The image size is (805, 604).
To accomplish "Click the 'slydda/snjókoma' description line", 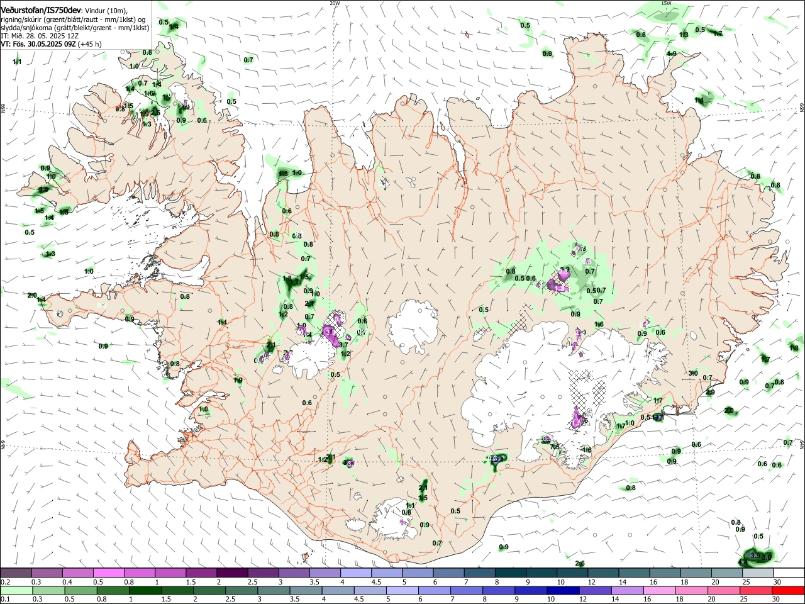I will [x=75, y=28].
